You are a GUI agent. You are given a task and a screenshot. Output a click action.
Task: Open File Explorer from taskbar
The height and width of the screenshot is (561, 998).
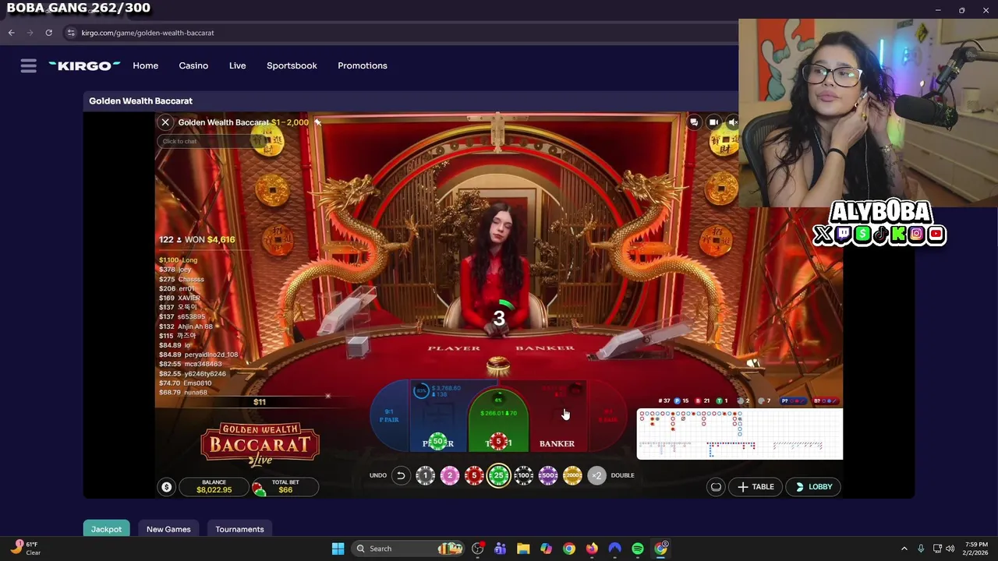pyautogui.click(x=523, y=549)
